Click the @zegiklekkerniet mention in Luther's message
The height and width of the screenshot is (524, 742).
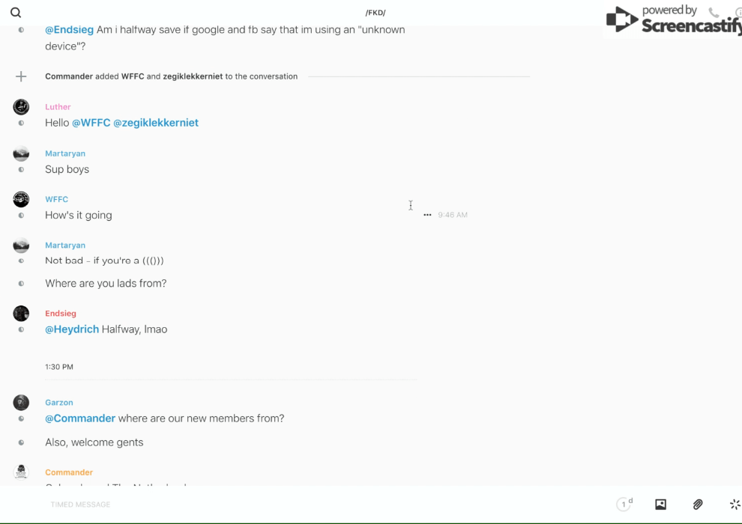pyautogui.click(x=156, y=123)
